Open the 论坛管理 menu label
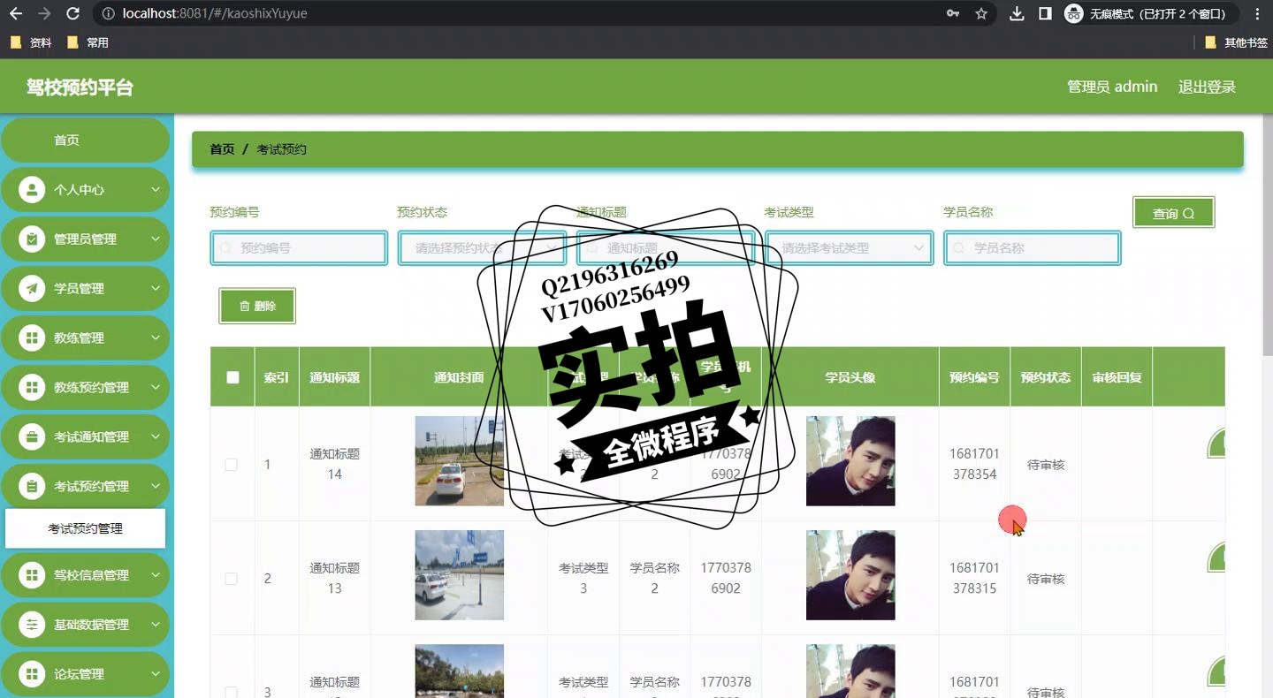The height and width of the screenshot is (698, 1273). tap(79, 674)
